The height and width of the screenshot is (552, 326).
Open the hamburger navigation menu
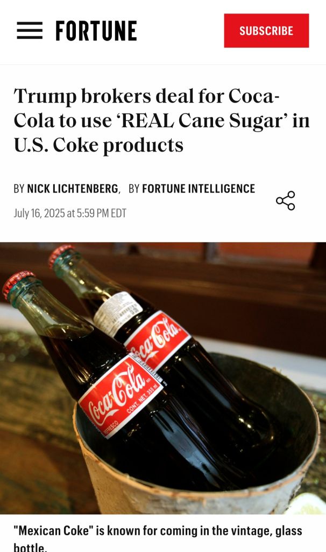click(x=30, y=31)
